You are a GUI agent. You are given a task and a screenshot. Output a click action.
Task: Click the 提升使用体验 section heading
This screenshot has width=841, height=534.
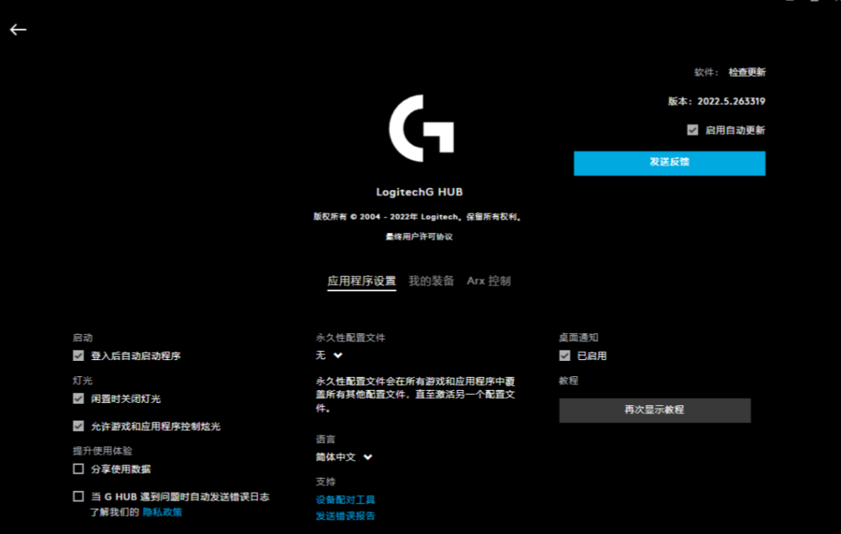103,451
